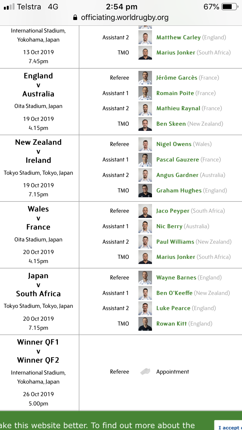
Task: View Angus Gardner official page
Action: tap(177, 175)
